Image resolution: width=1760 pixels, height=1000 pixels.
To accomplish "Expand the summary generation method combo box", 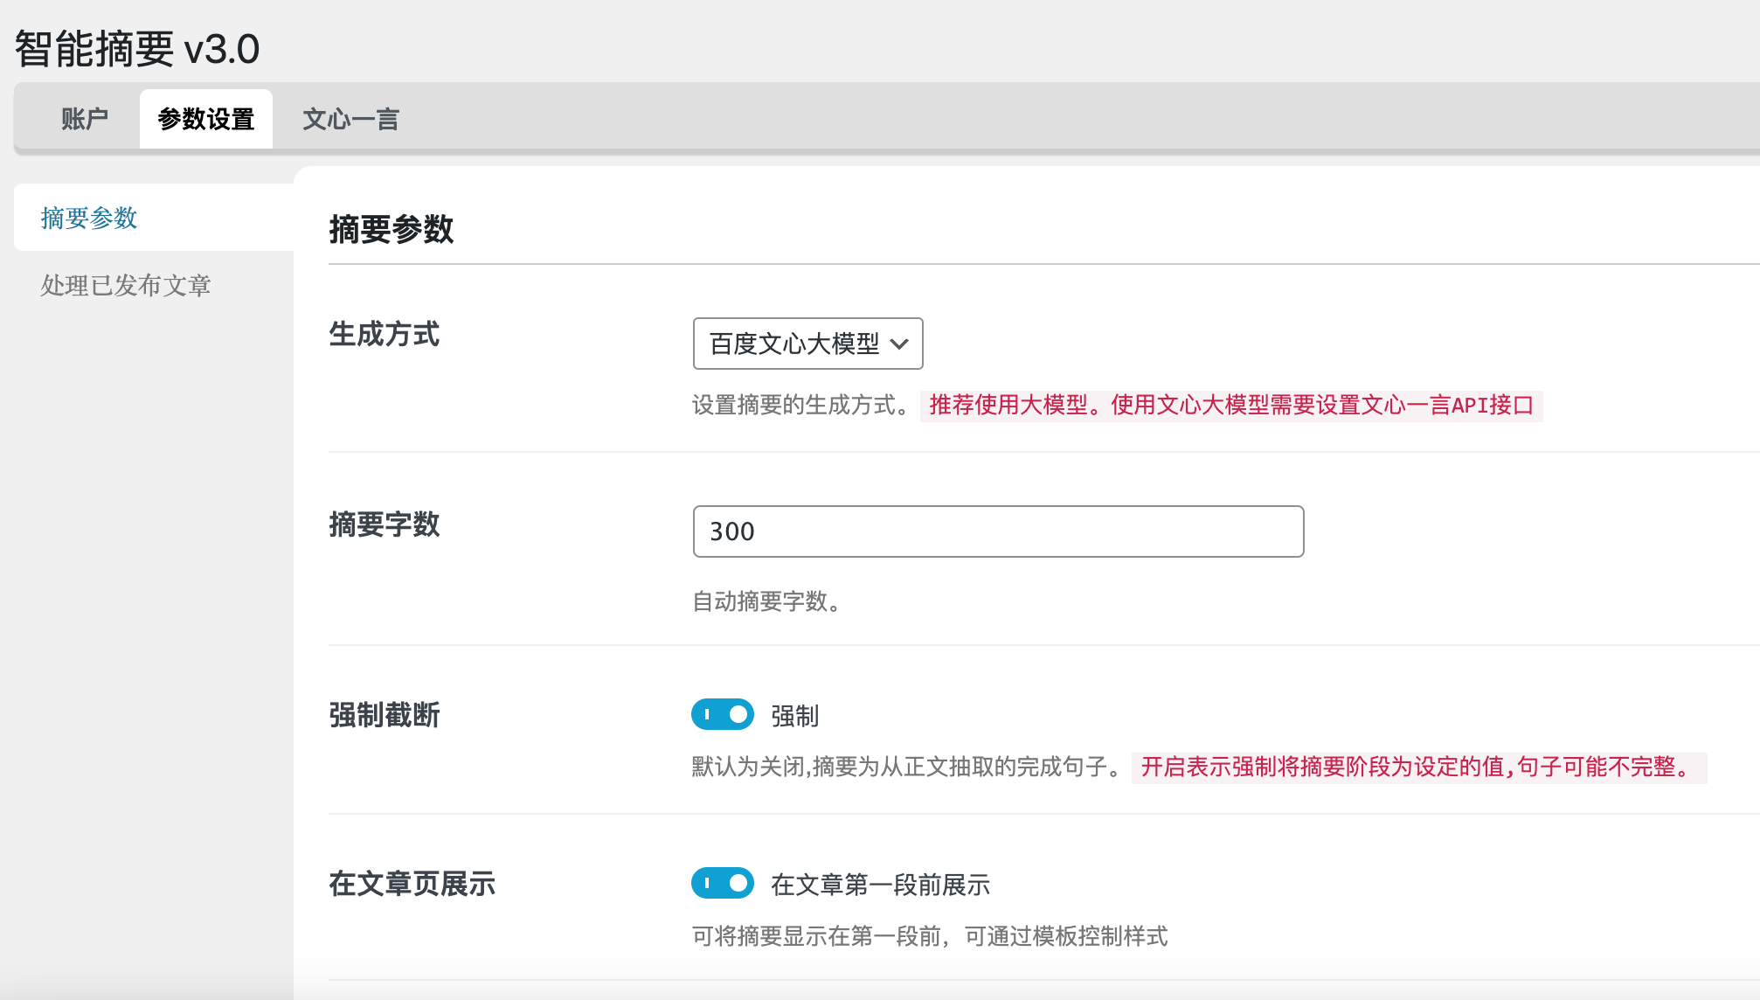I will tap(807, 344).
